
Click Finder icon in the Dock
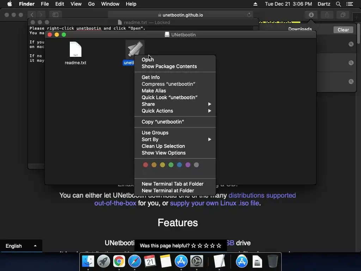(88, 261)
